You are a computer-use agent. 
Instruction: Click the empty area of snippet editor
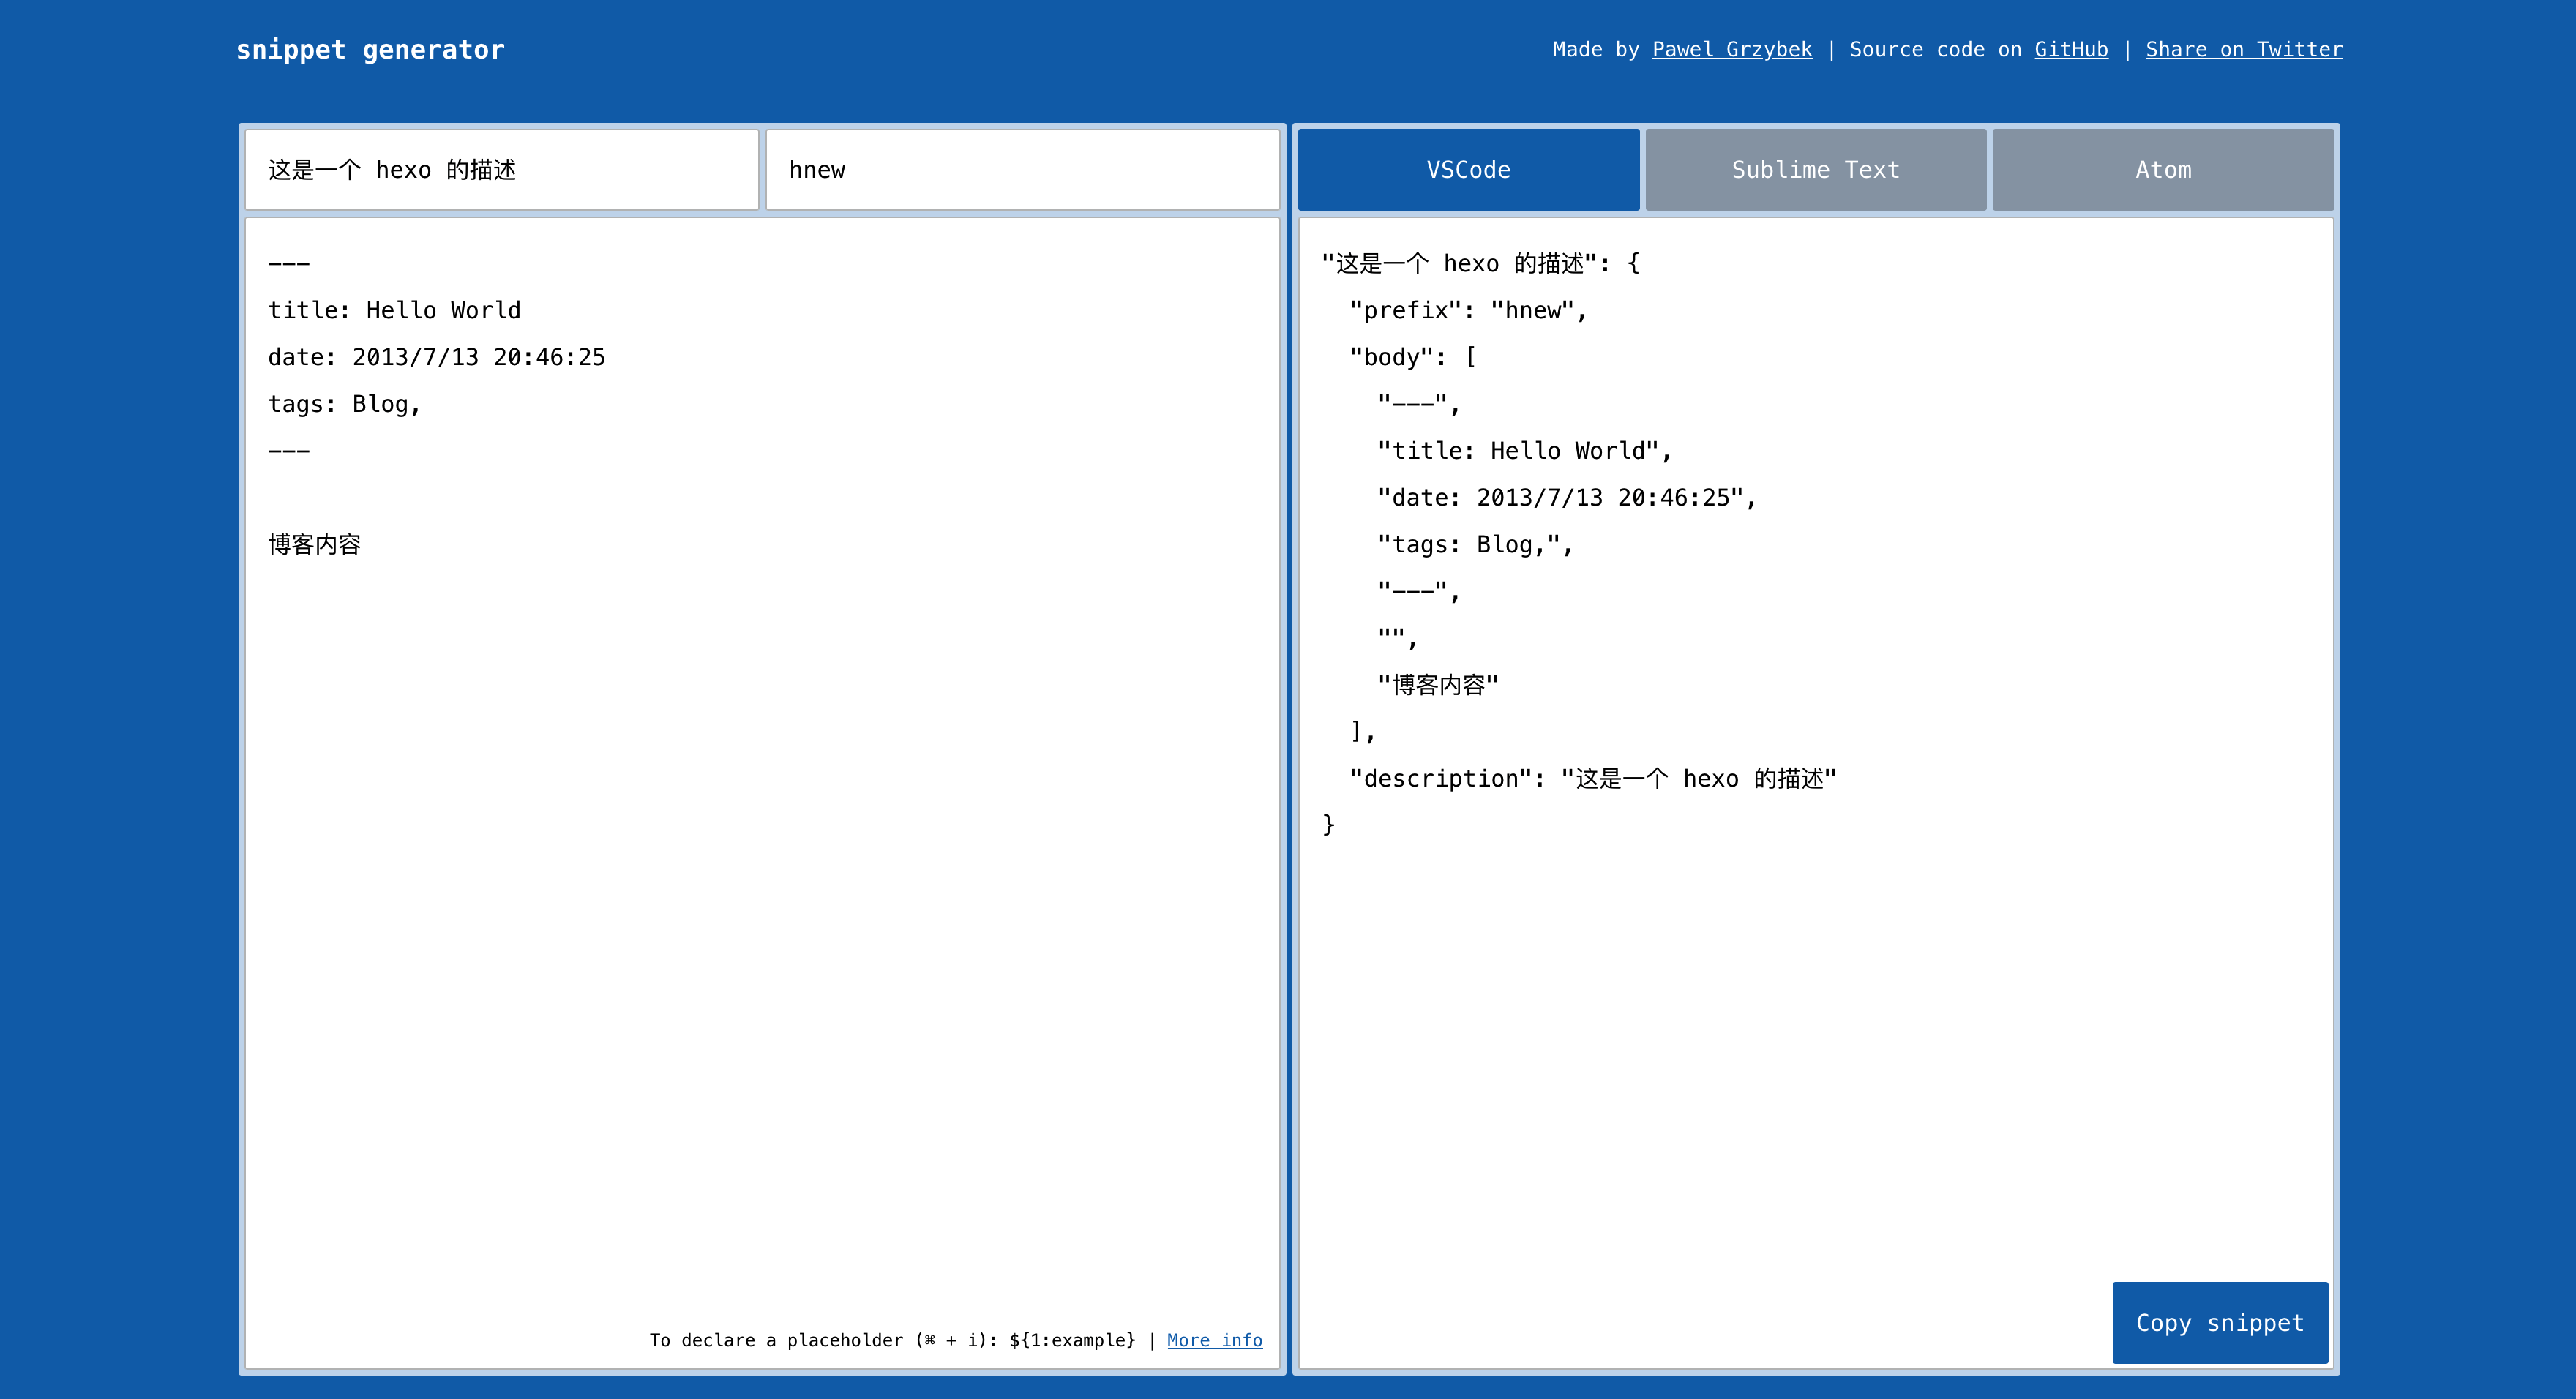tap(760, 900)
